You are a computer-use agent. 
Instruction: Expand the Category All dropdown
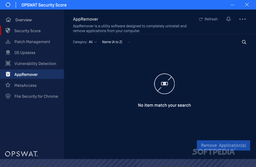(85, 42)
